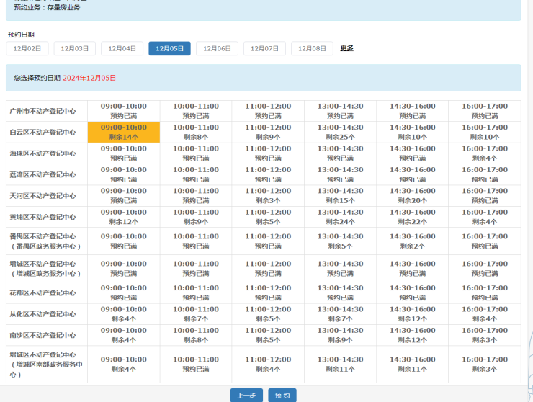This screenshot has width=533, height=402.
Task: Select the 12月02日 date button
Action: click(x=27, y=48)
